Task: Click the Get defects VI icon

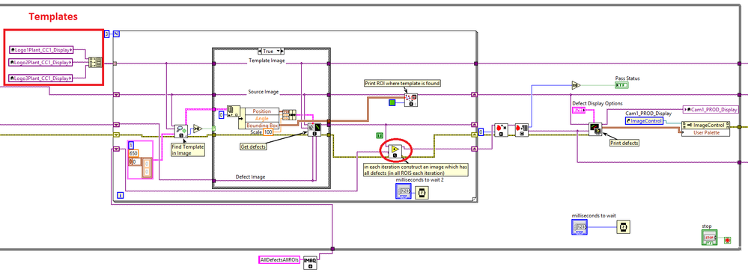Action: click(x=314, y=129)
